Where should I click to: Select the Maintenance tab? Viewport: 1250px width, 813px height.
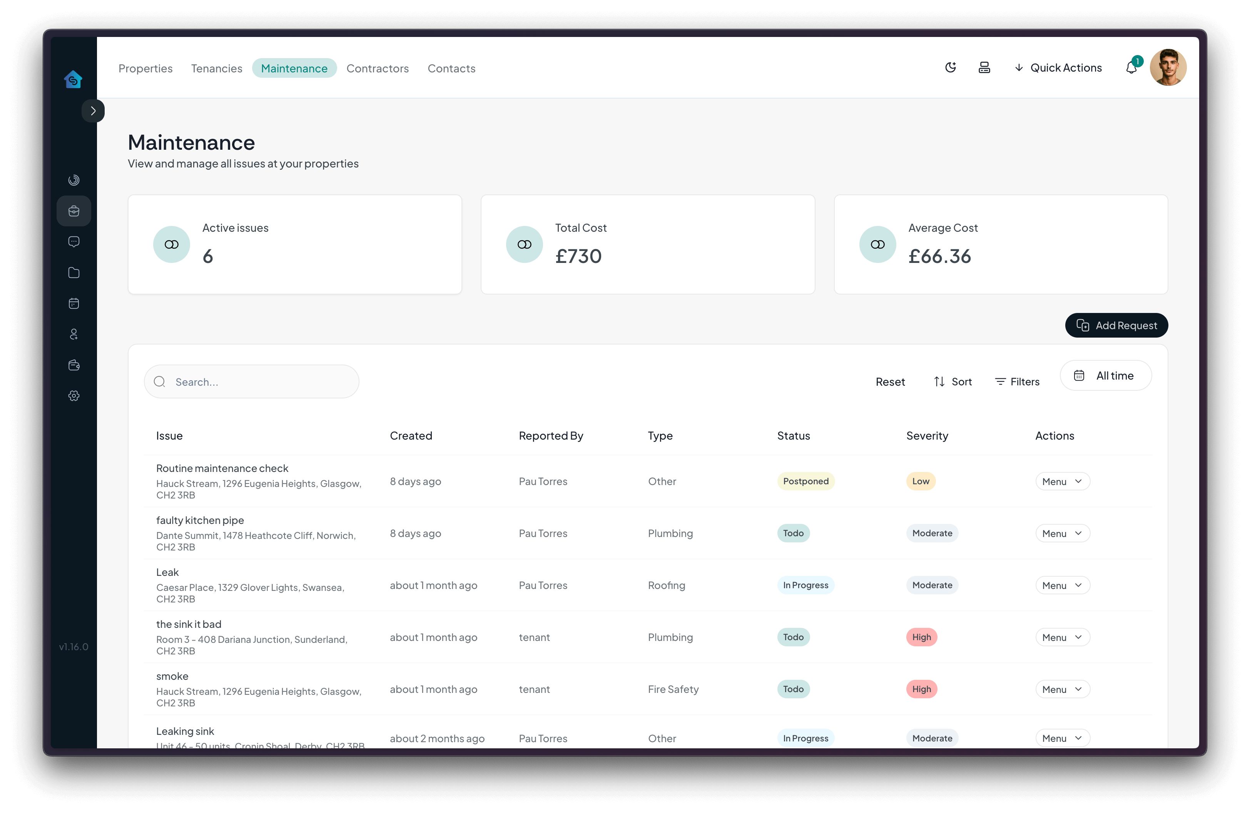pos(294,68)
